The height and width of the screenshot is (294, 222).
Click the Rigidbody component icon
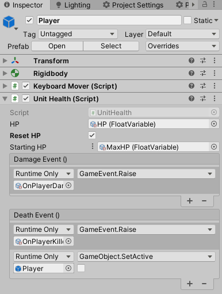[x=15, y=73]
